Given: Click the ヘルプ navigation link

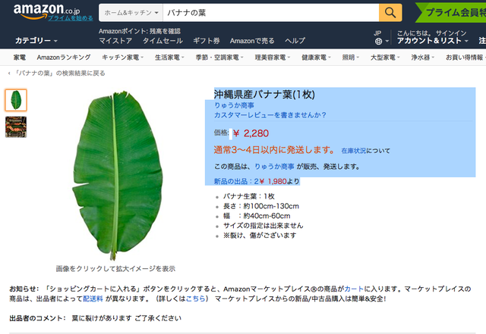Looking at the screenshot, I should pyautogui.click(x=294, y=40).
